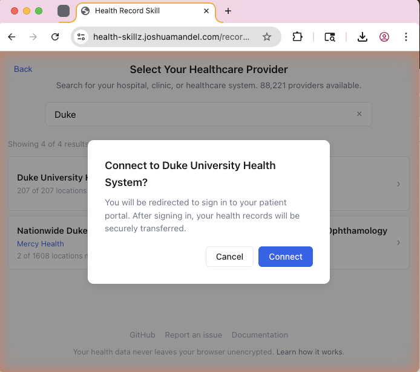Viewport: 420px width, 372px height.
Task: Open the Downloads icon
Action: pyautogui.click(x=362, y=37)
